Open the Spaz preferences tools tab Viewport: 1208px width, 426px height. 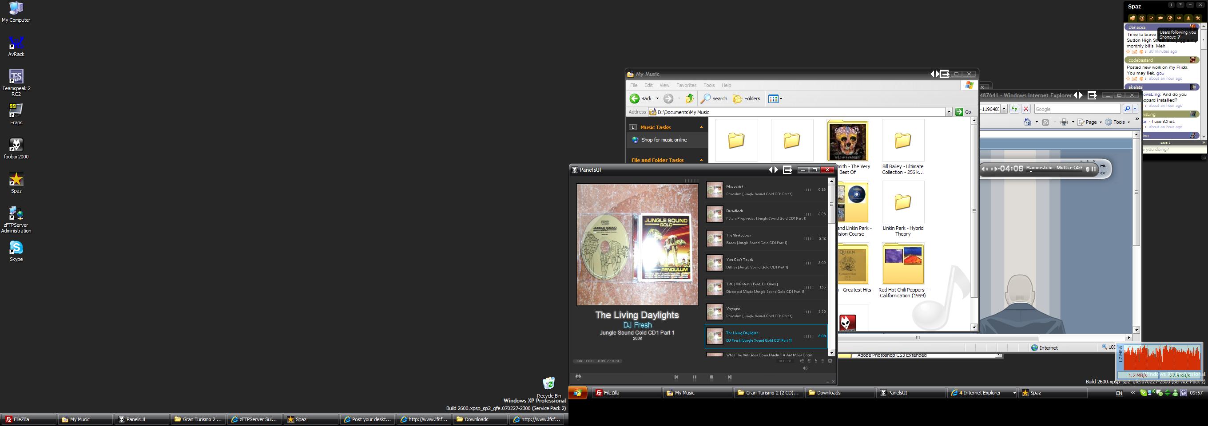click(1198, 18)
